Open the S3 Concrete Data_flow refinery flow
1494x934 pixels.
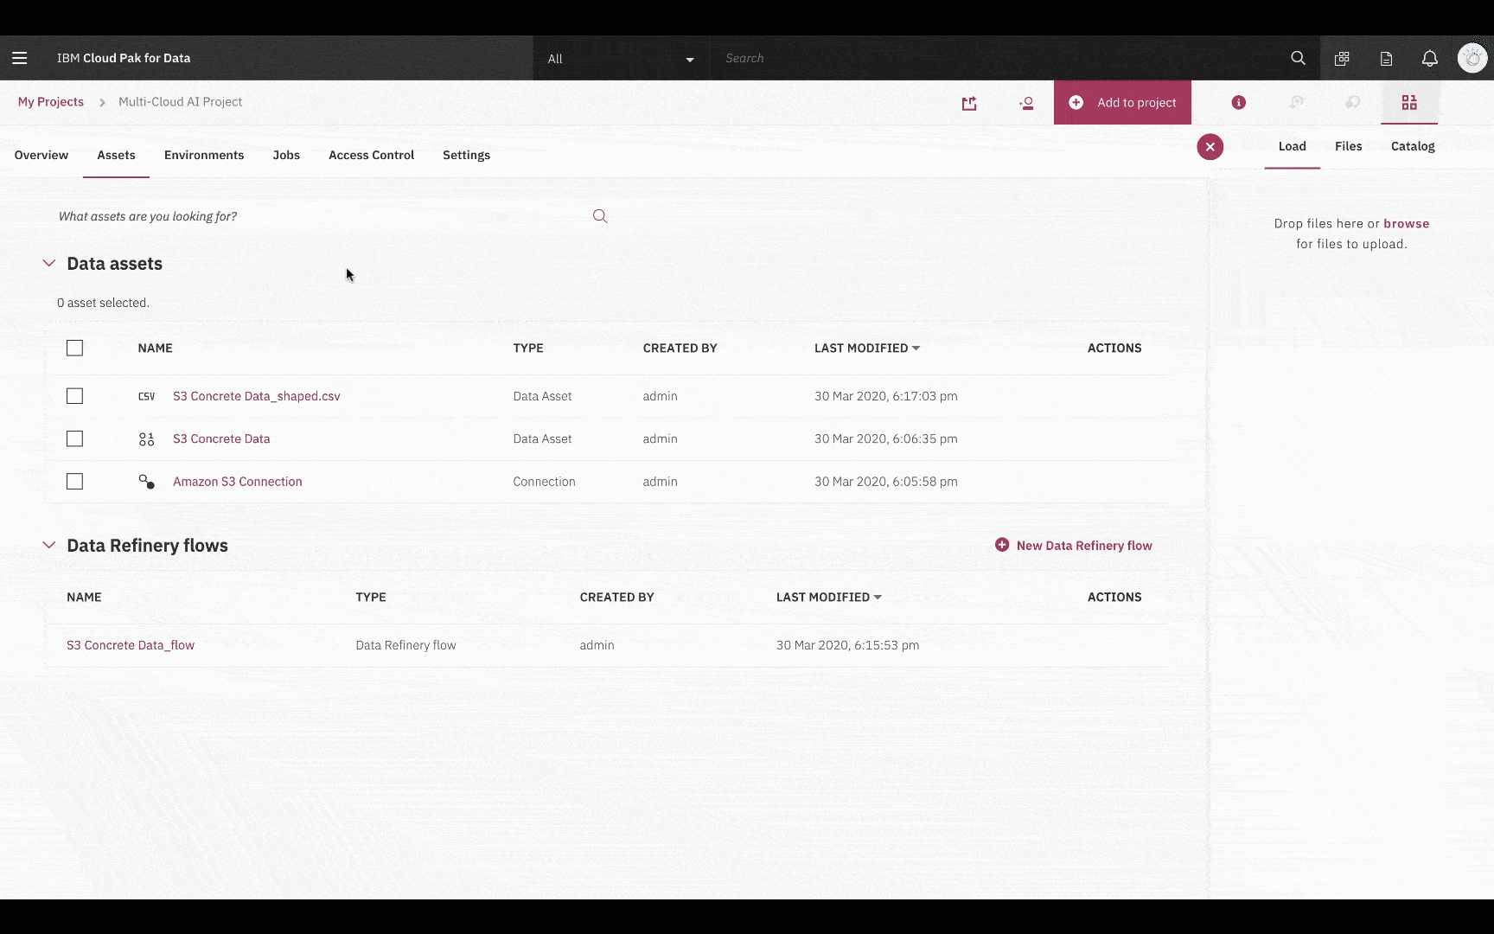pyautogui.click(x=131, y=645)
